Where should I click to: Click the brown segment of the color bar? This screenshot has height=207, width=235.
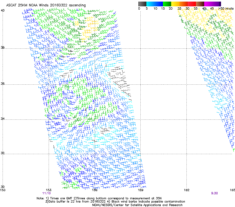pos(200,4)
